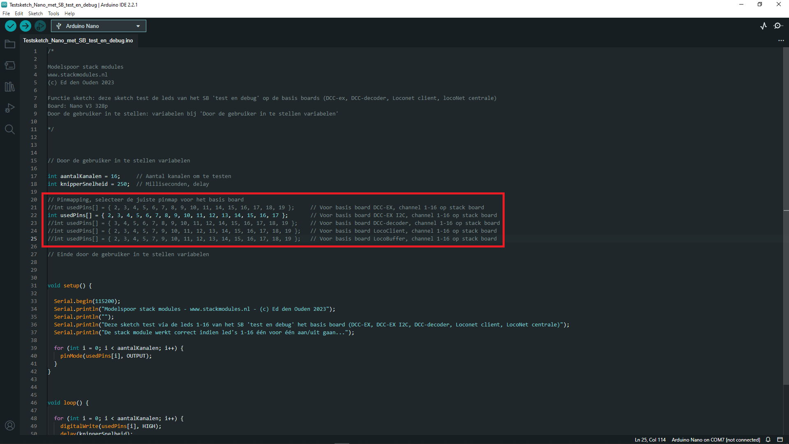
Task: Expand the tab options with the ellipsis menu
Action: tap(781, 40)
